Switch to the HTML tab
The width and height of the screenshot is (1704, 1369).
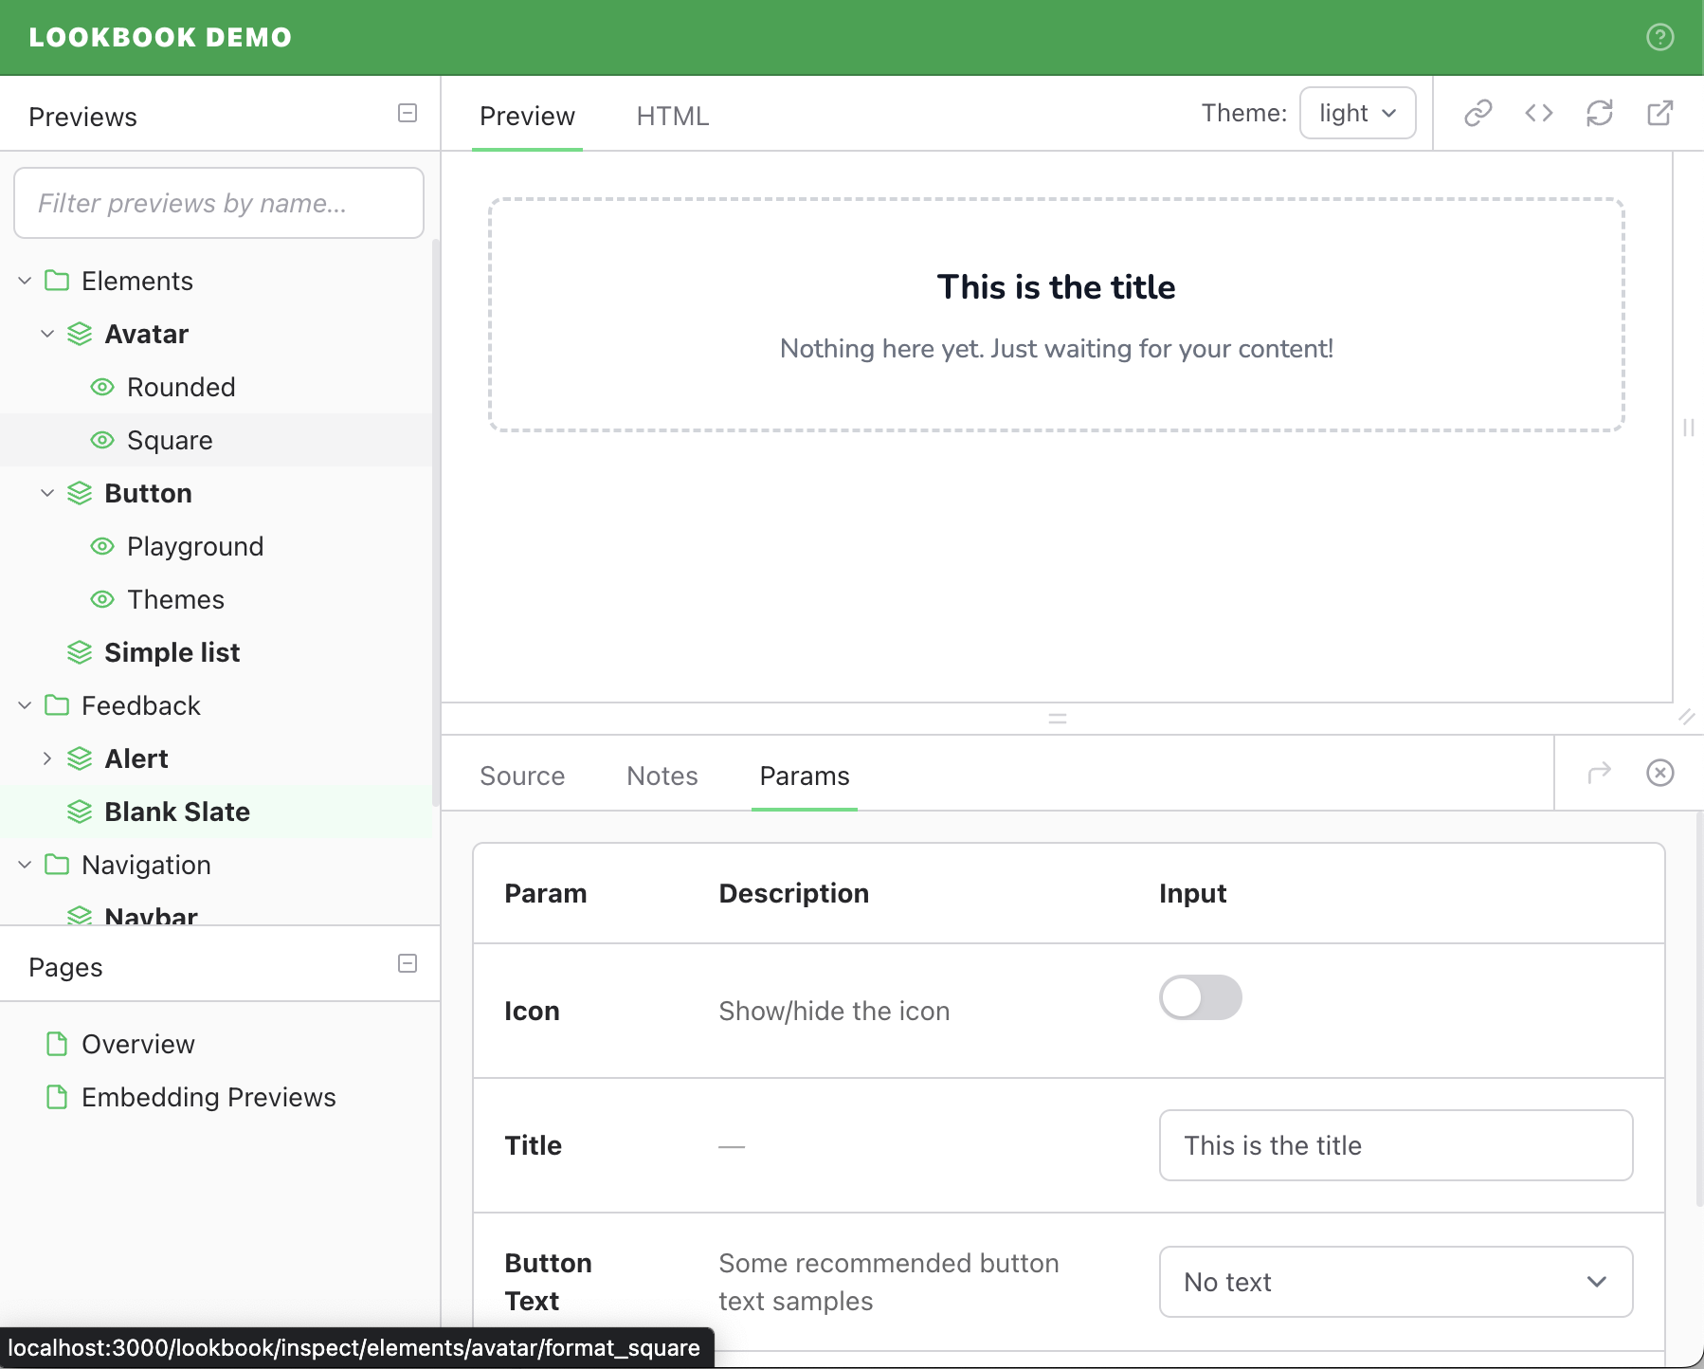point(673,116)
